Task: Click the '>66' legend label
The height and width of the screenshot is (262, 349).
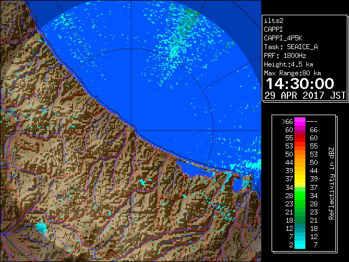Action: pyautogui.click(x=287, y=122)
